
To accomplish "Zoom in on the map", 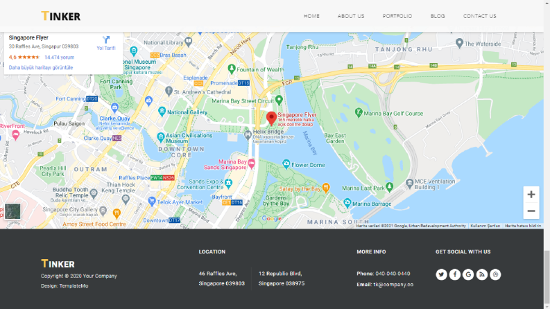I will pos(531,195).
